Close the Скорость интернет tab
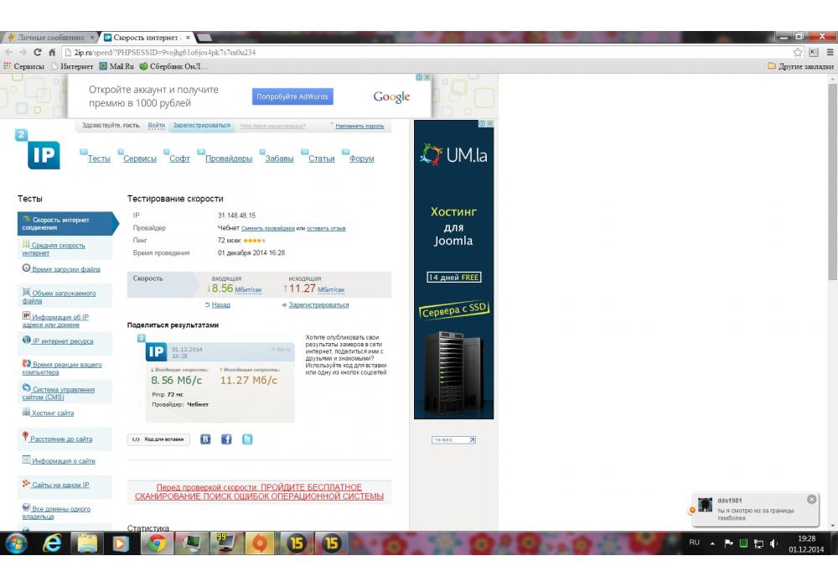Image resolution: width=838 pixels, height=587 pixels. point(188,38)
